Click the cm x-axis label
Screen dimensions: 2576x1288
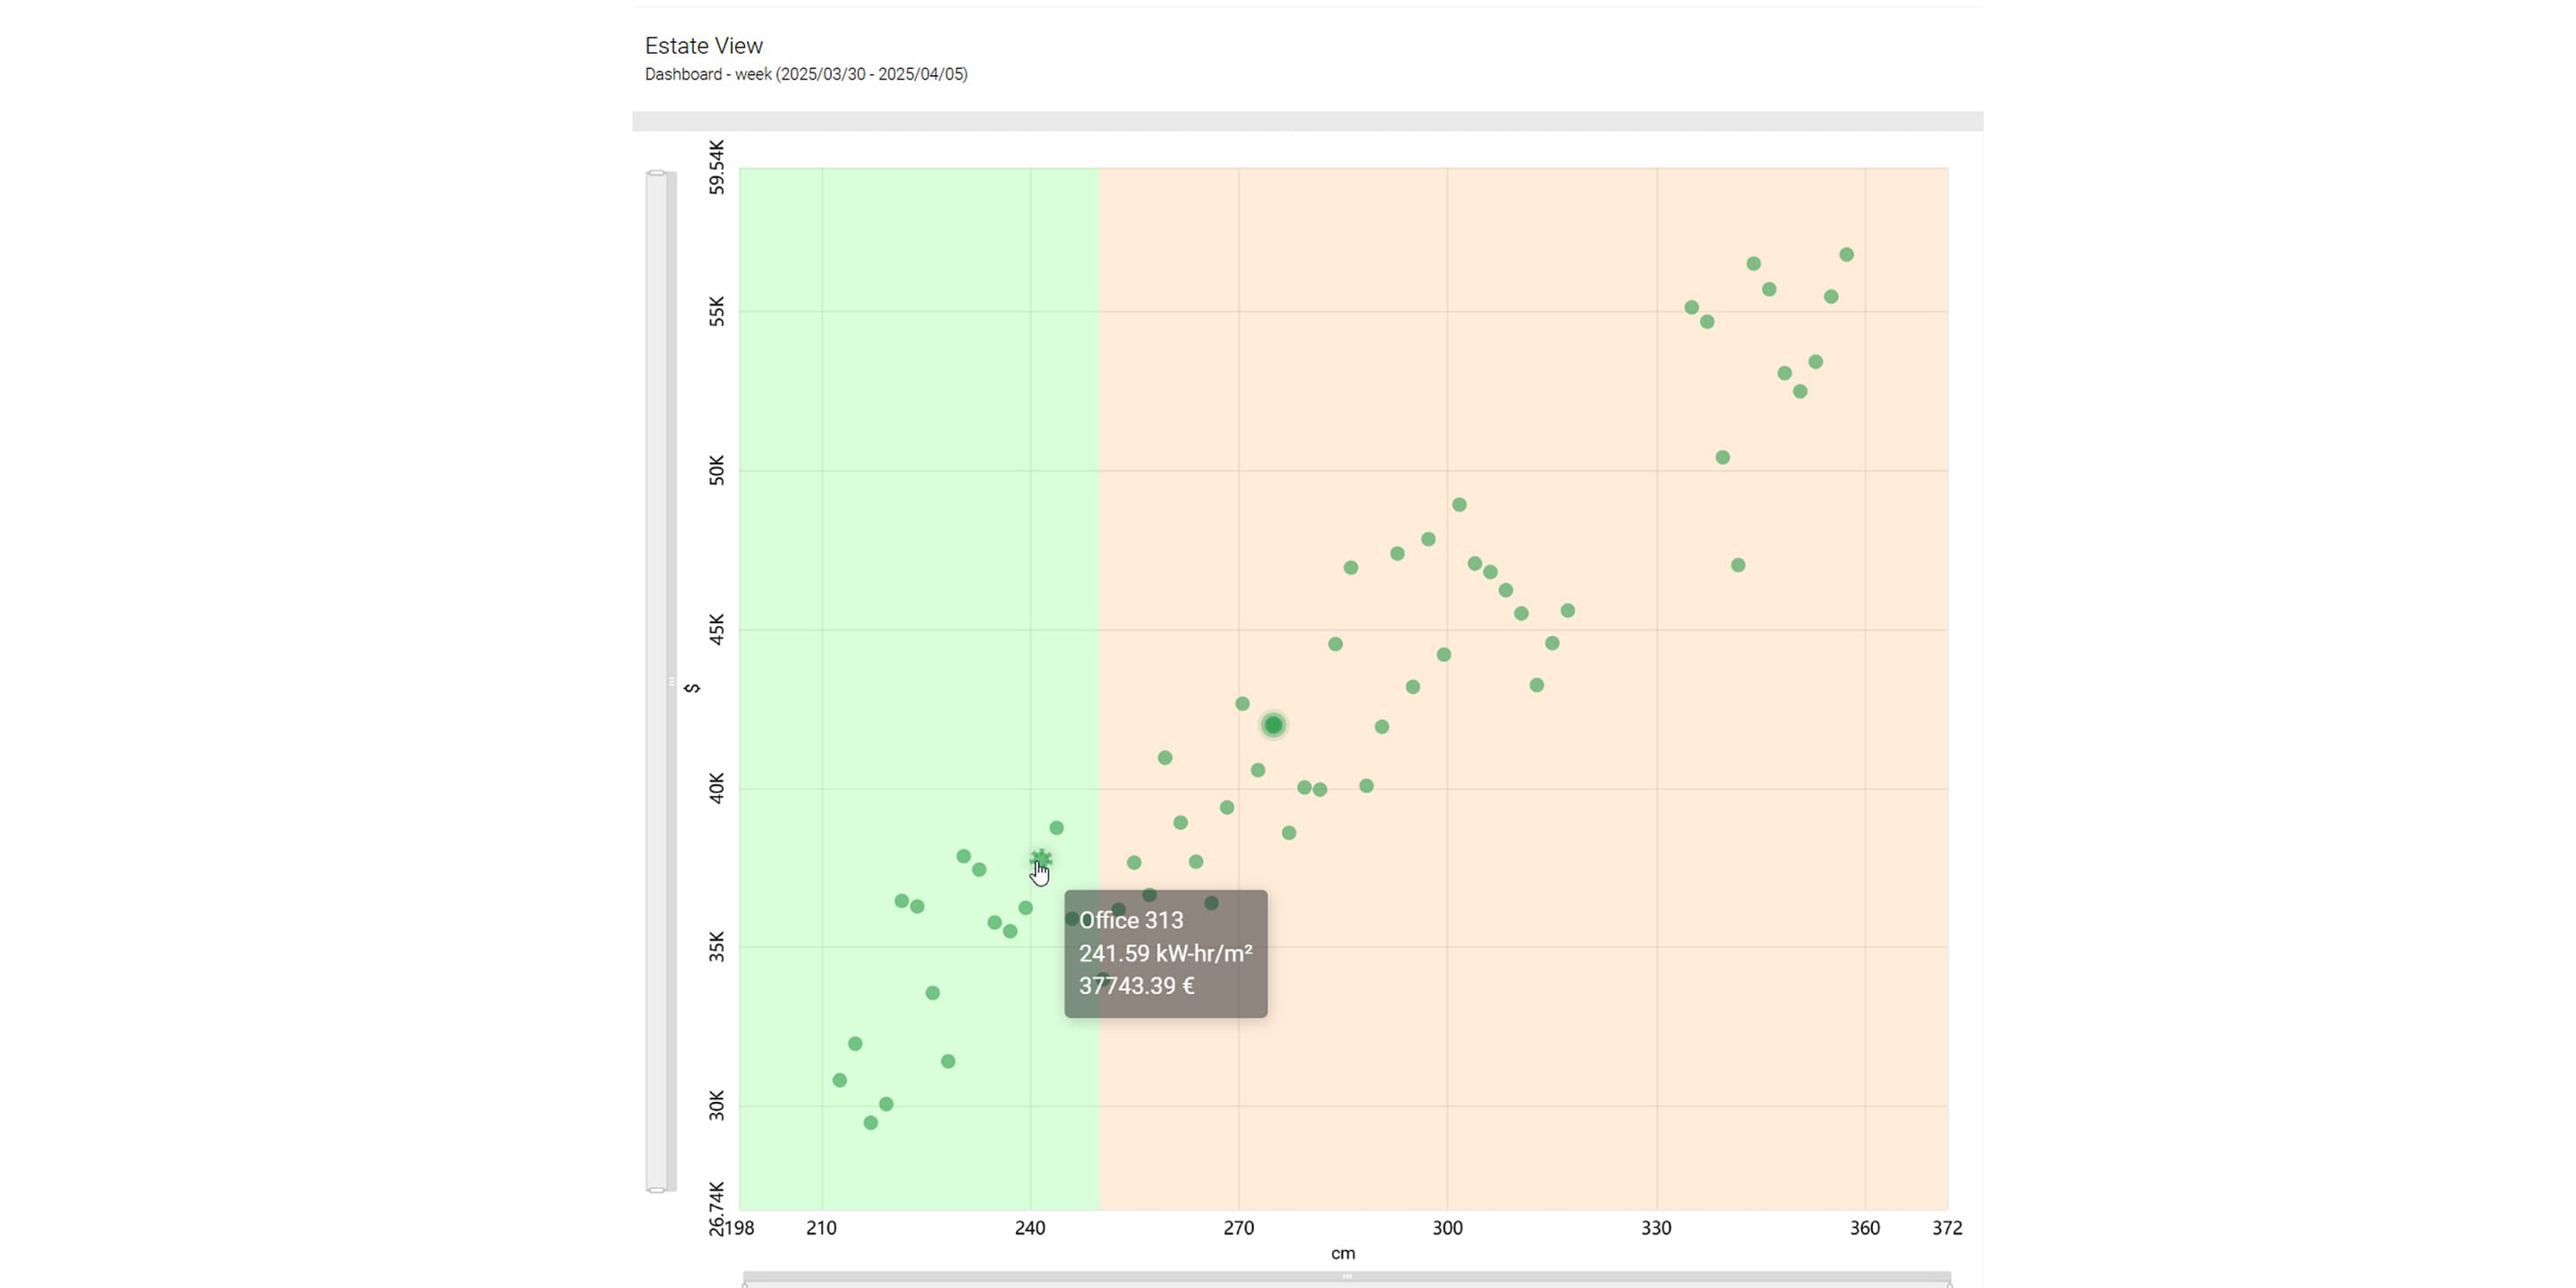pyautogui.click(x=1342, y=1253)
